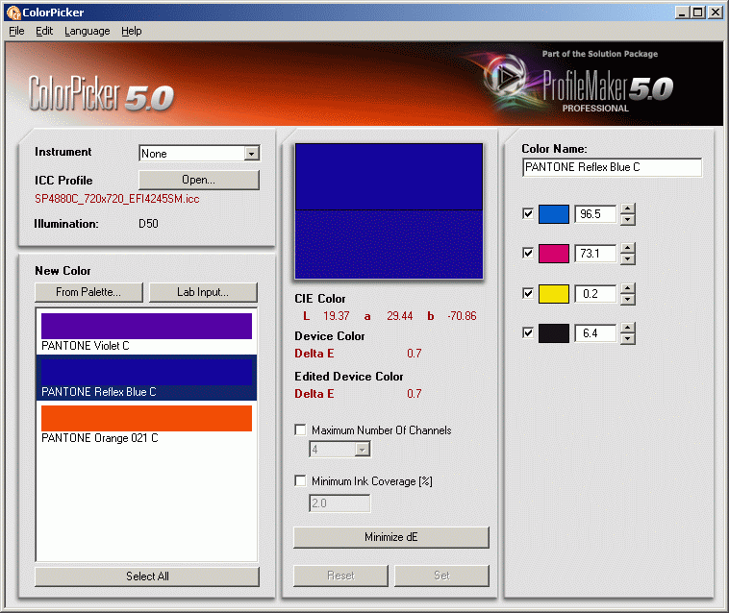Click the Select All button
Screen dimensions: 729x613
[147, 576]
